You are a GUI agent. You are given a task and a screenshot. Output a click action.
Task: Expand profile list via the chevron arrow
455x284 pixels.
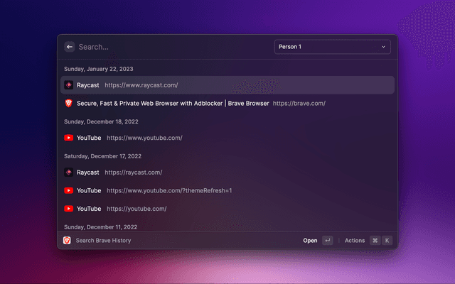384,47
